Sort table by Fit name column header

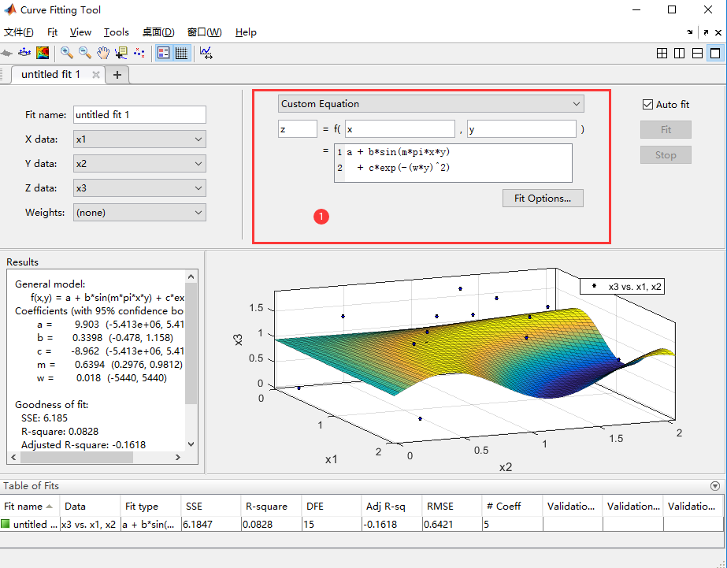tap(30, 507)
